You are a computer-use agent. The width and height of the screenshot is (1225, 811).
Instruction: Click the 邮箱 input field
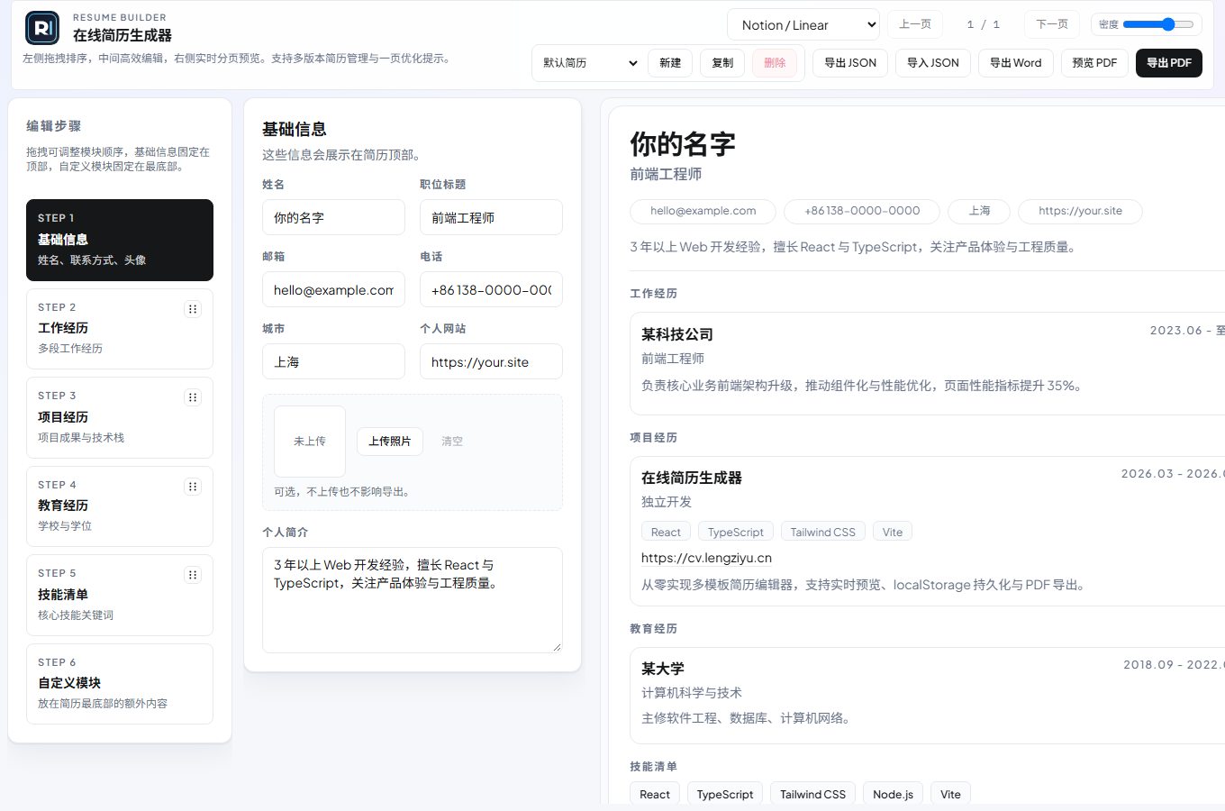tap(333, 290)
